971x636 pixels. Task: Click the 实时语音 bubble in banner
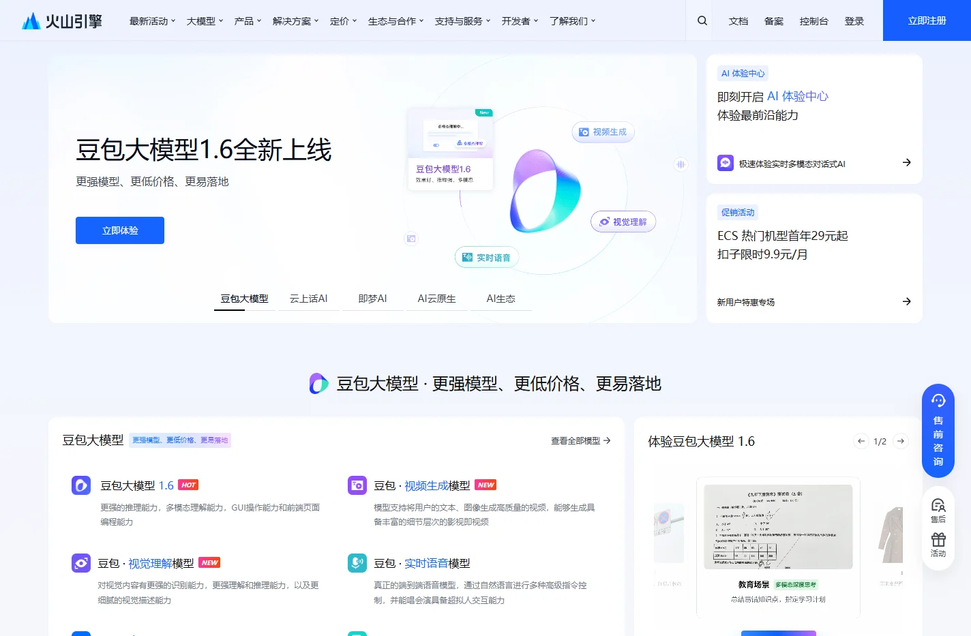(x=487, y=258)
